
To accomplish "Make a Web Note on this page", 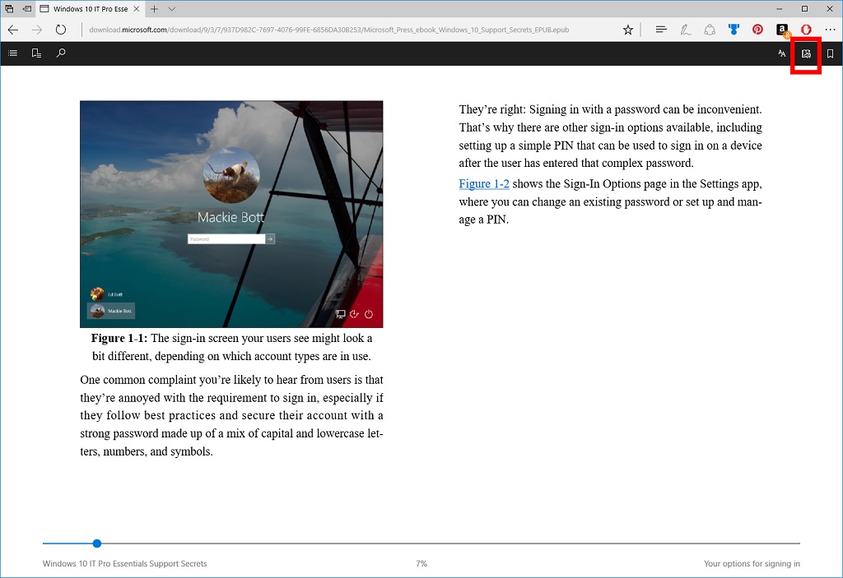I will [x=685, y=29].
